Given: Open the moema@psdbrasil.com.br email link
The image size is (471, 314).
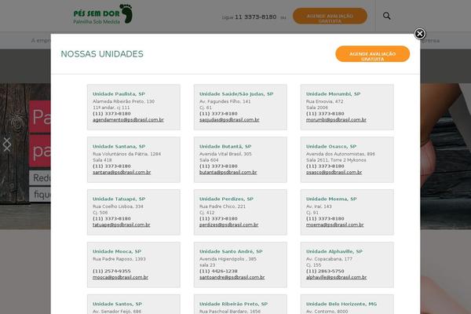Looking at the screenshot, I should point(335,225).
